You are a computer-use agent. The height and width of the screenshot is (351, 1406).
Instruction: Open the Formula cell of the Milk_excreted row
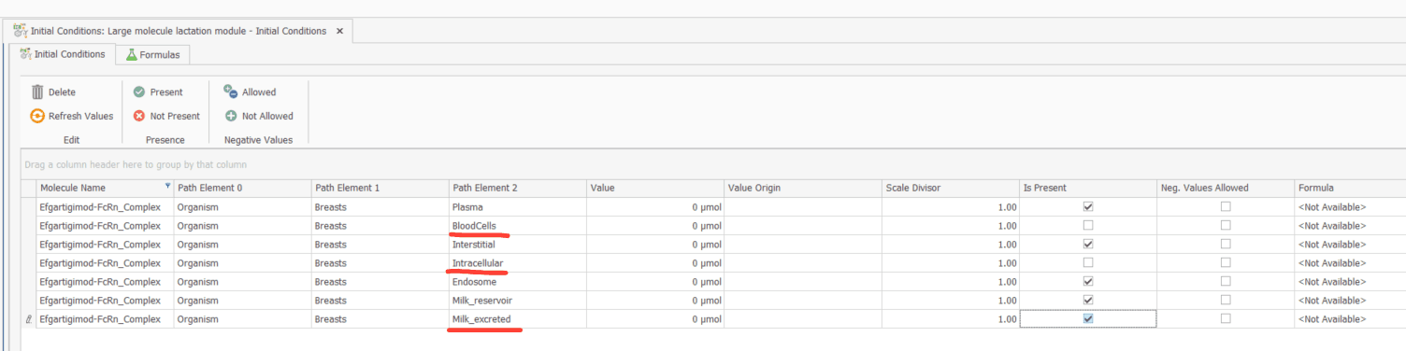point(1350,318)
